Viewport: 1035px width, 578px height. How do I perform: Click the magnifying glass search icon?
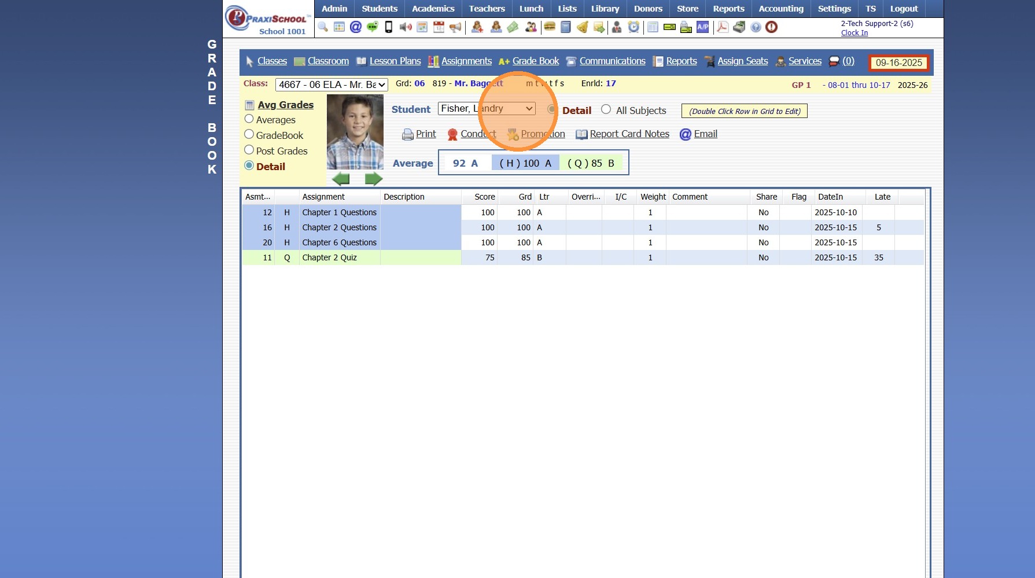click(323, 27)
